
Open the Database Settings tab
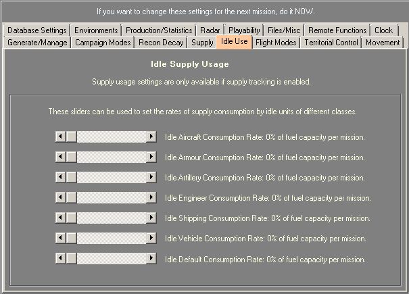click(x=37, y=30)
